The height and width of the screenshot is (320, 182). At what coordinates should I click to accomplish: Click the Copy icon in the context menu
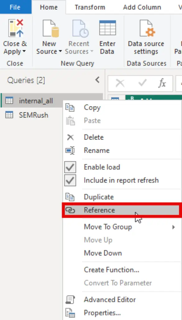70,107
